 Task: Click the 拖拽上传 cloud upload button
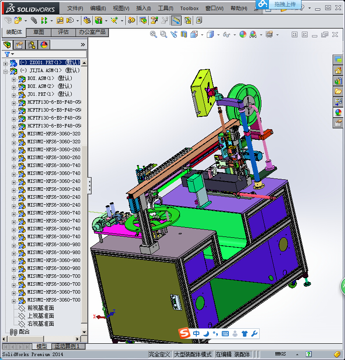pos(279,4)
